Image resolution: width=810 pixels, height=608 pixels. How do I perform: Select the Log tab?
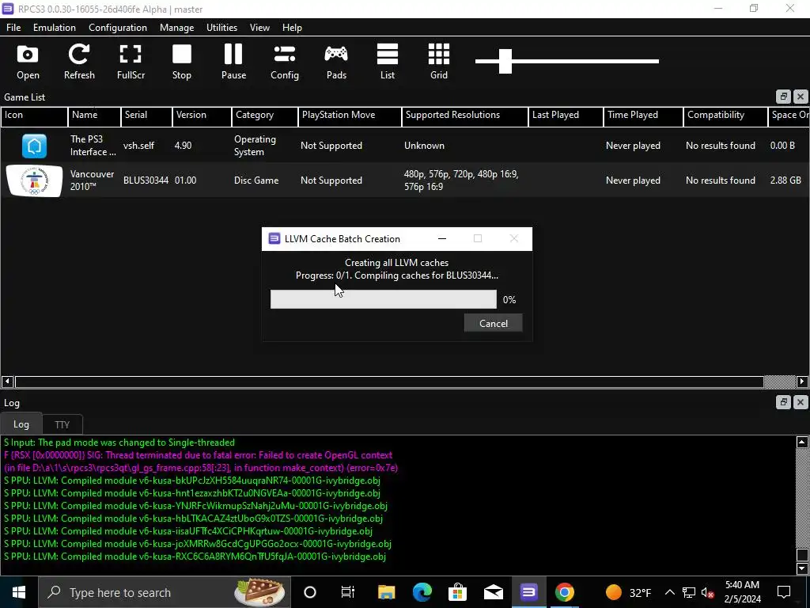(x=21, y=424)
